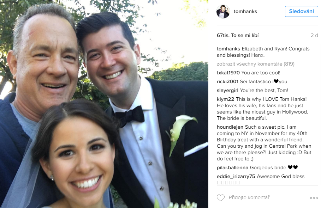Click the wedding selfie photo
The image size is (321, 208).
[104, 104]
